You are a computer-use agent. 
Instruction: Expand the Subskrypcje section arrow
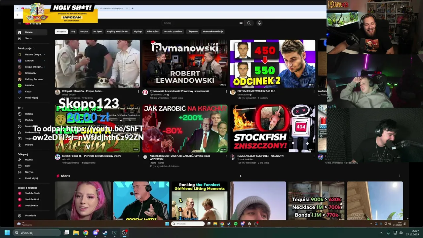[33, 48]
